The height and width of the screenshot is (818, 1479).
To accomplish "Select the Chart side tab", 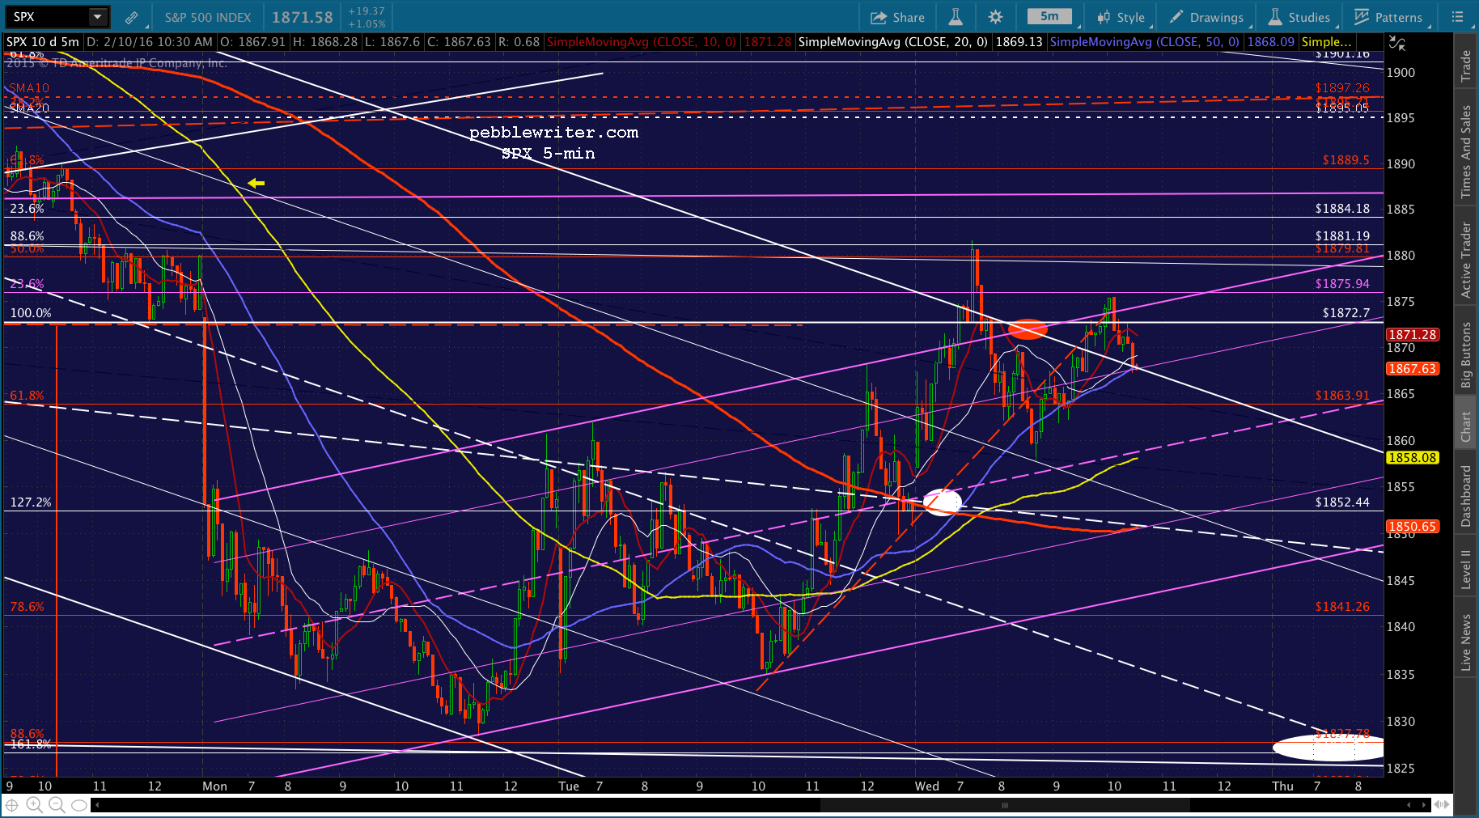I will tap(1465, 426).
